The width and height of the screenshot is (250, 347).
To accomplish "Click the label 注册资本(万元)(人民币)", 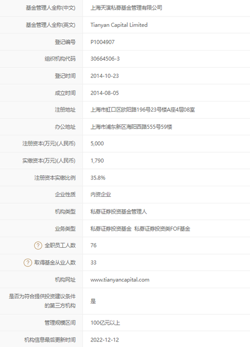I will click(x=49, y=143).
